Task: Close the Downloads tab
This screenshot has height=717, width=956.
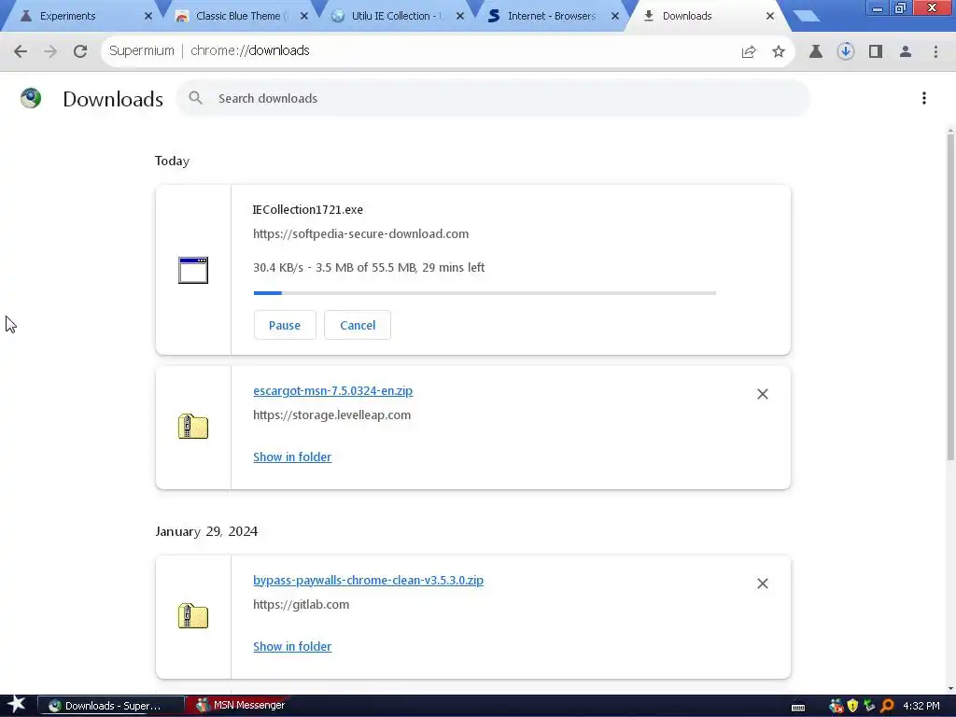Action: [770, 17]
